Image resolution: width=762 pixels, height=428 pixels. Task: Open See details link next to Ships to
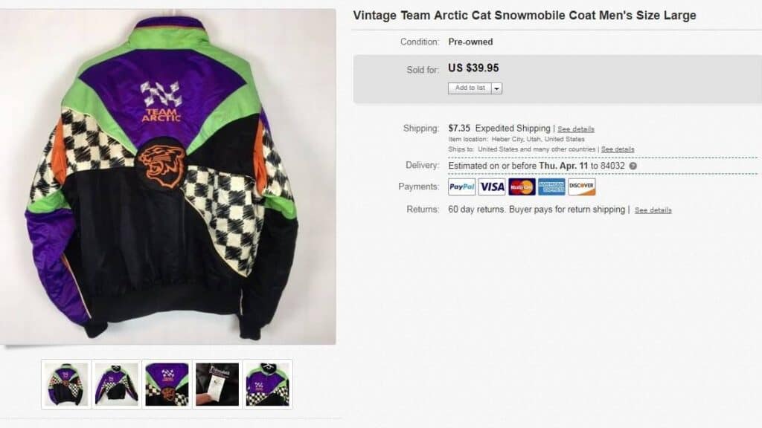tap(618, 149)
